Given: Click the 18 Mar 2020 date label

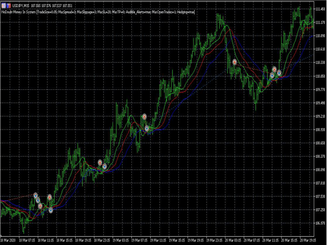Looking at the screenshot, I should (8, 240).
